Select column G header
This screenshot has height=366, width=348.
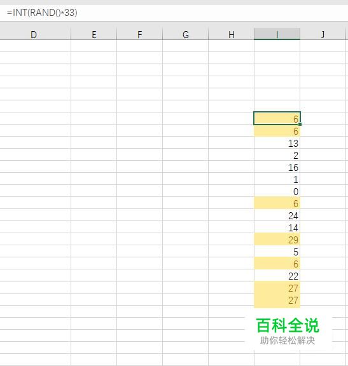click(185, 34)
